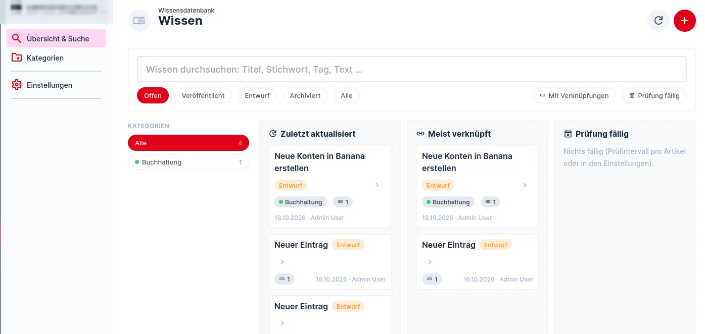Switch filter to Archiviert

point(305,95)
